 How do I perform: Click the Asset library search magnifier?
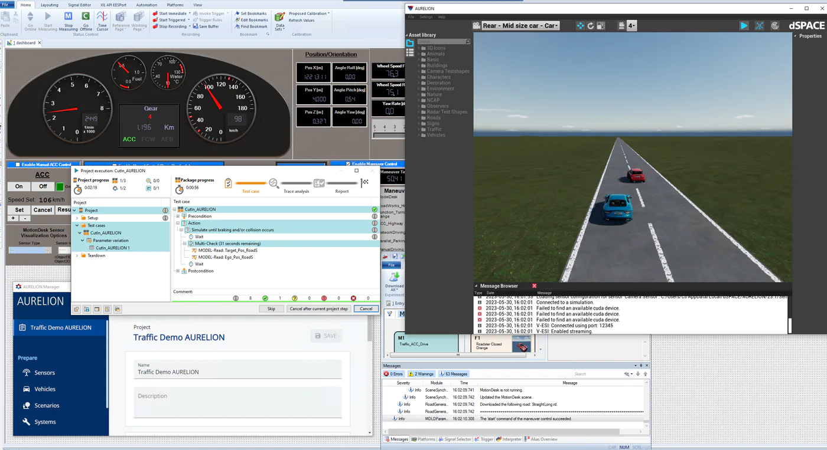468,42
